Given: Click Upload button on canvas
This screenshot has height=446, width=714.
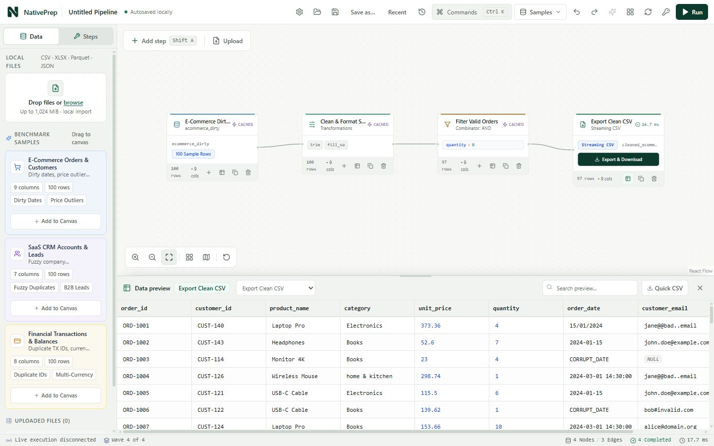Looking at the screenshot, I should [228, 41].
